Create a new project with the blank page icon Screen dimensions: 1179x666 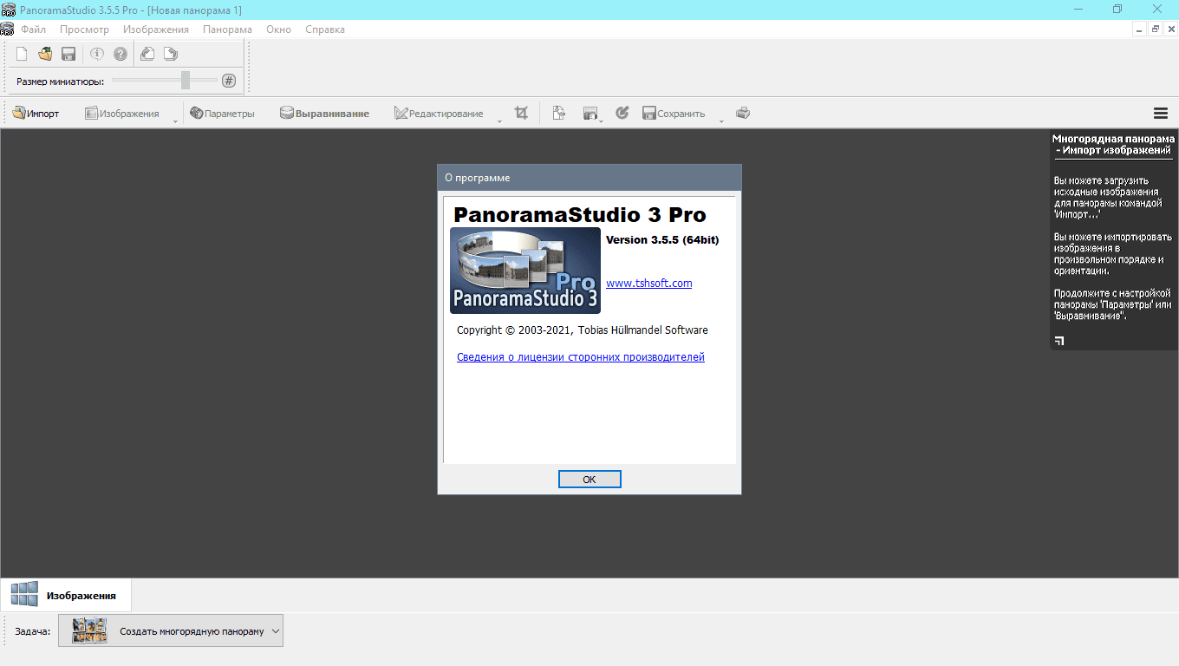point(22,54)
